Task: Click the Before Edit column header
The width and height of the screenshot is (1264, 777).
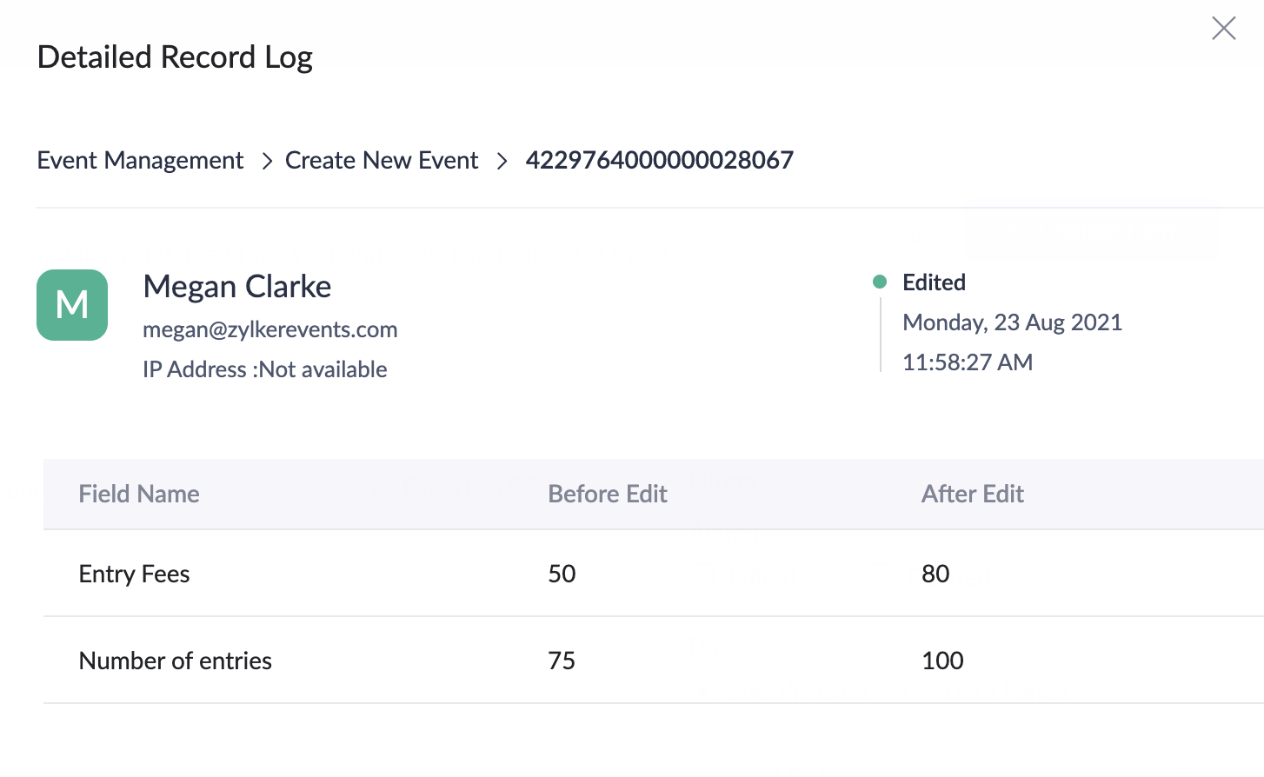Action: click(607, 494)
